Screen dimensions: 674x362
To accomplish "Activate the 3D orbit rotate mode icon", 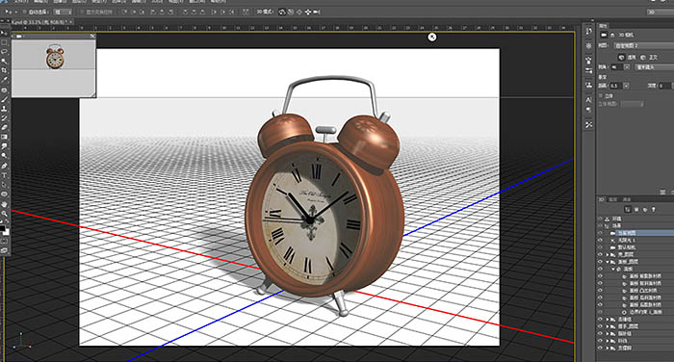I will click(x=282, y=13).
